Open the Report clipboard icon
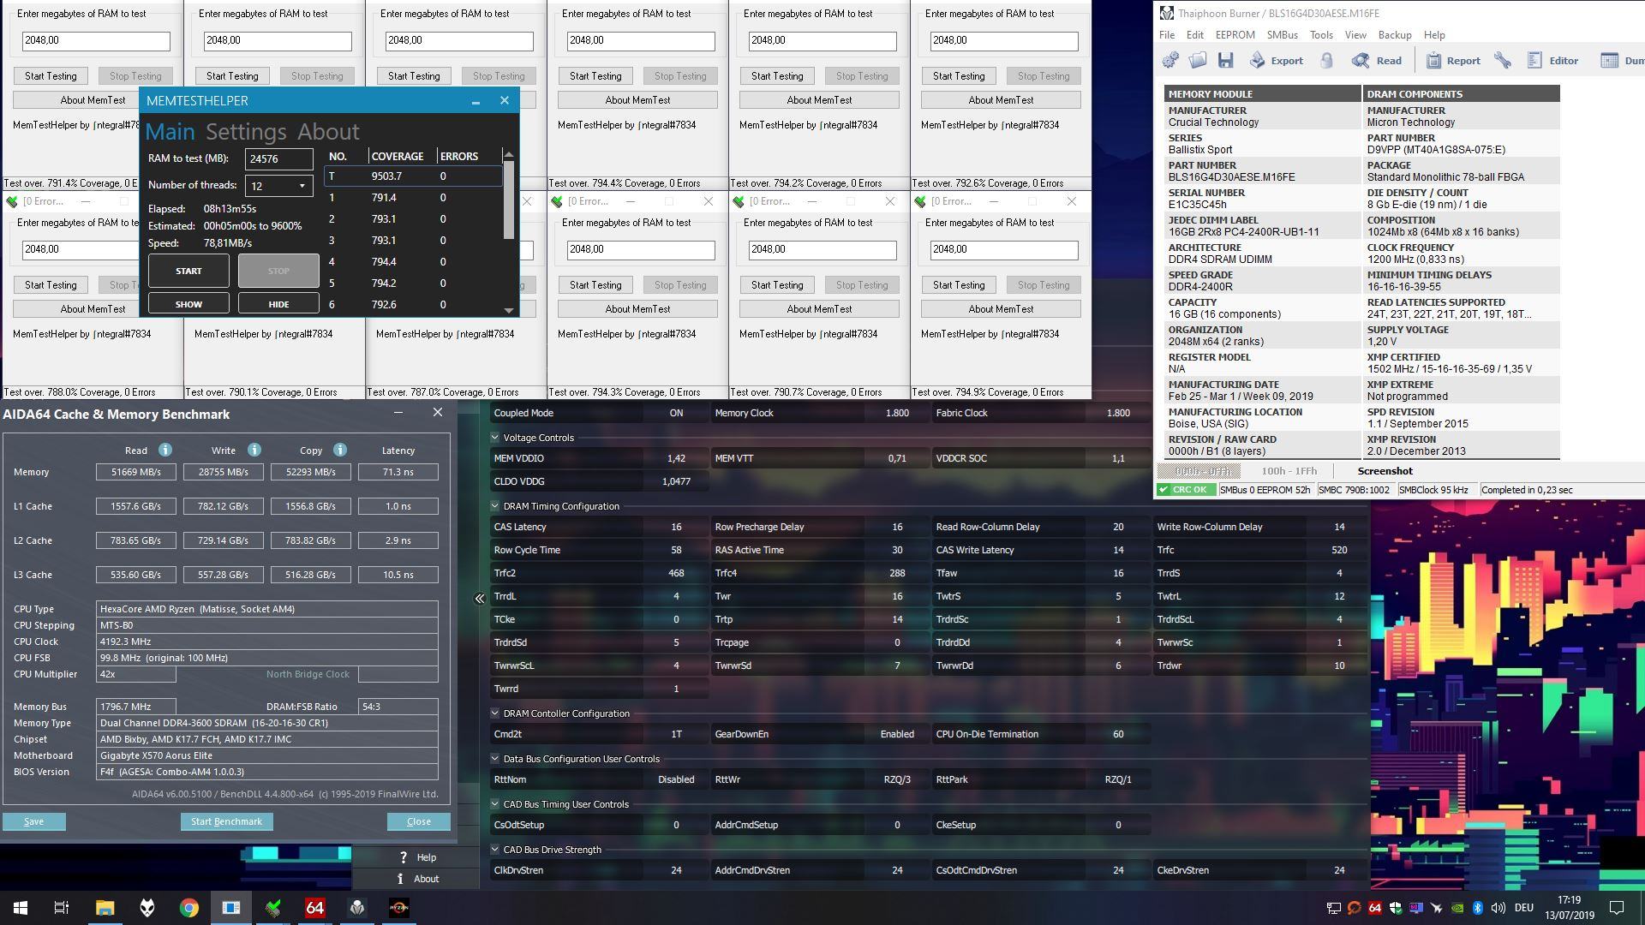This screenshot has height=925, width=1645. (1433, 60)
